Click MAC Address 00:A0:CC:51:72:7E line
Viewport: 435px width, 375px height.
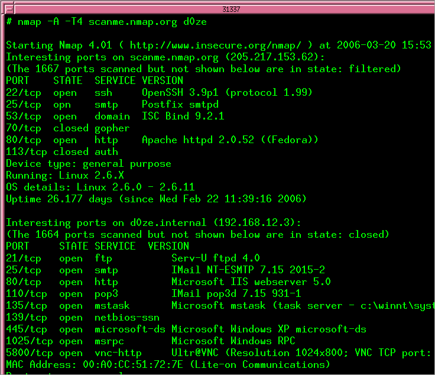pos(168,364)
